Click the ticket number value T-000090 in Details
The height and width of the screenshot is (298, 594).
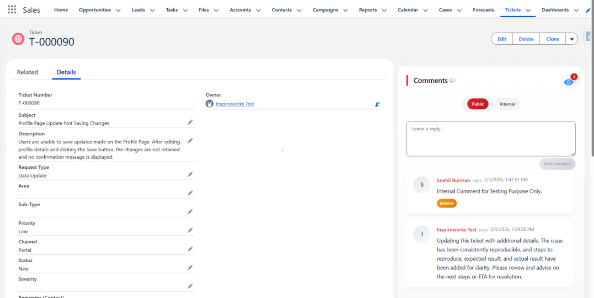[x=29, y=103]
